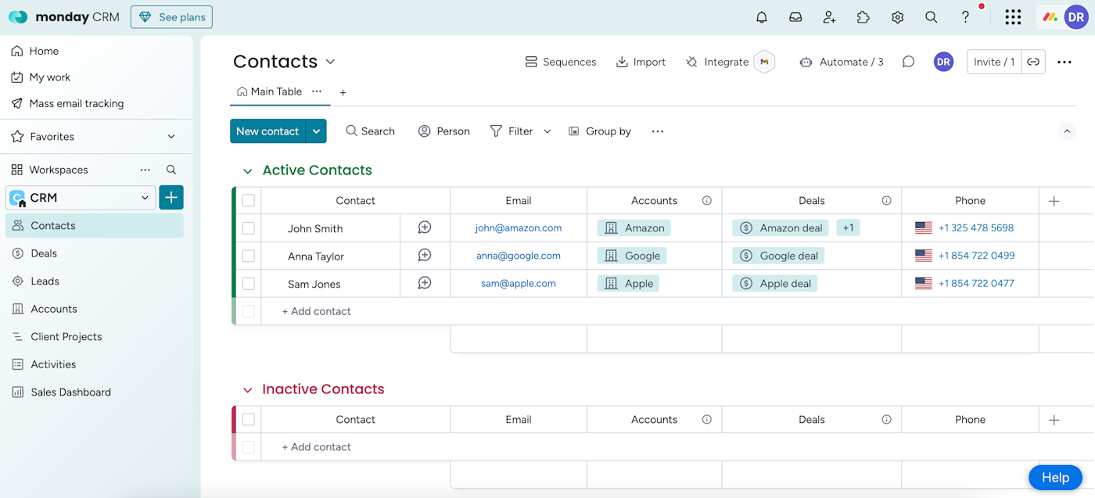Open the board discussion speech bubble icon
Image resolution: width=1095 pixels, height=498 pixels.
pos(908,62)
